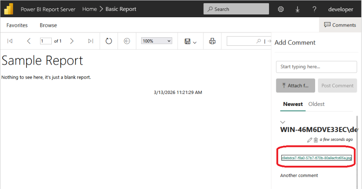
Task: Open the attached jpg file link
Action: tap(316, 158)
